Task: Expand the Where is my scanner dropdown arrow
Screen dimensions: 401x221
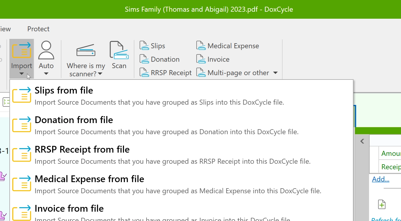Action: pyautogui.click(x=100, y=74)
